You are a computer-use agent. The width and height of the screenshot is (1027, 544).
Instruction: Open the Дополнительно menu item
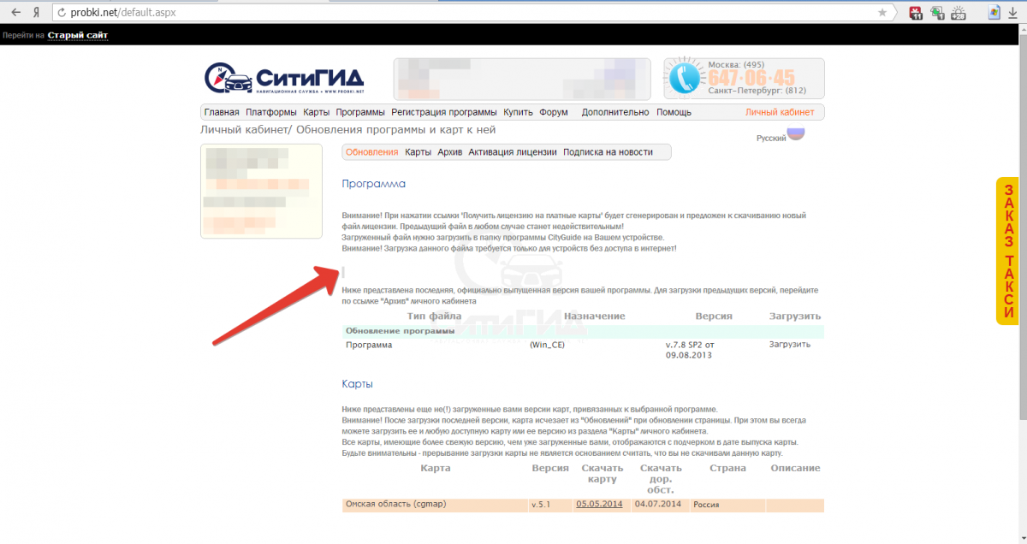coord(615,112)
